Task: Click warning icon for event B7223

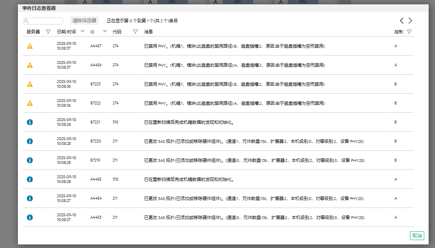Action: coord(30,85)
